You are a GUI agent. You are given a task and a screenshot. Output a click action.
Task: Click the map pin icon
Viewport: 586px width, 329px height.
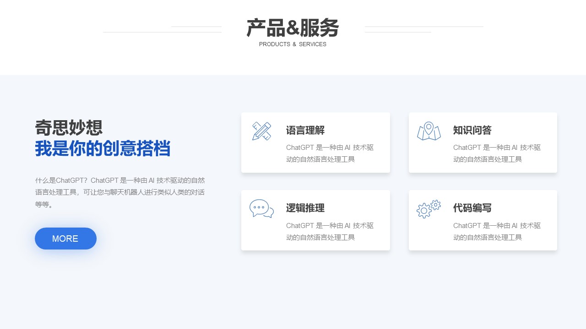click(429, 131)
